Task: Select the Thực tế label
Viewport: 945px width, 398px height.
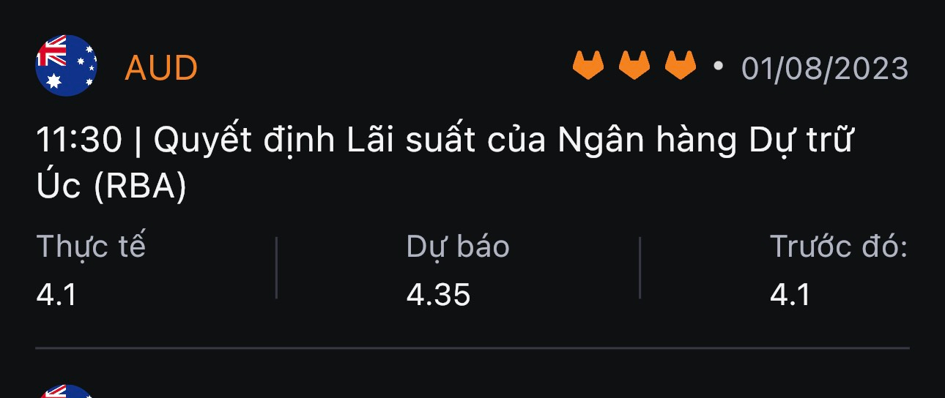Action: (x=91, y=247)
